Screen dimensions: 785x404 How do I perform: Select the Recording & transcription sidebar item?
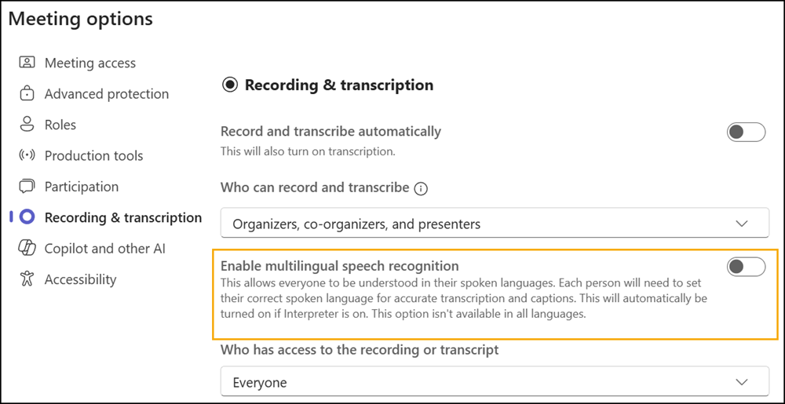[122, 217]
